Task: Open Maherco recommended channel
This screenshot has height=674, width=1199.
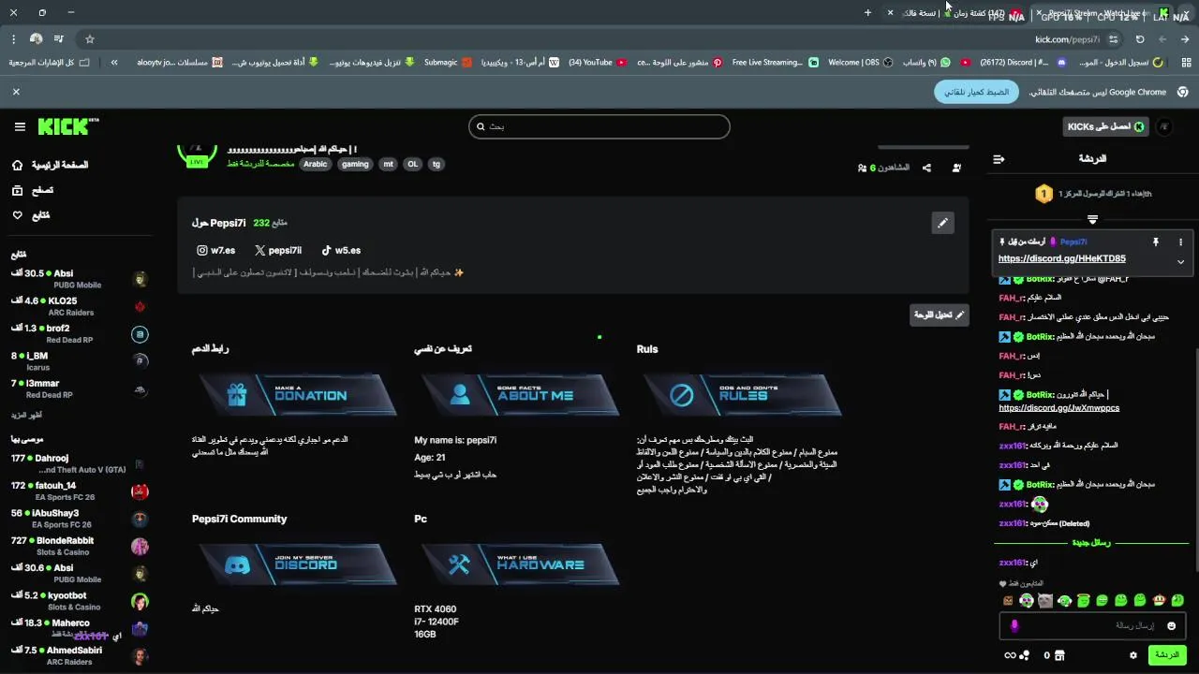Action: click(x=79, y=627)
